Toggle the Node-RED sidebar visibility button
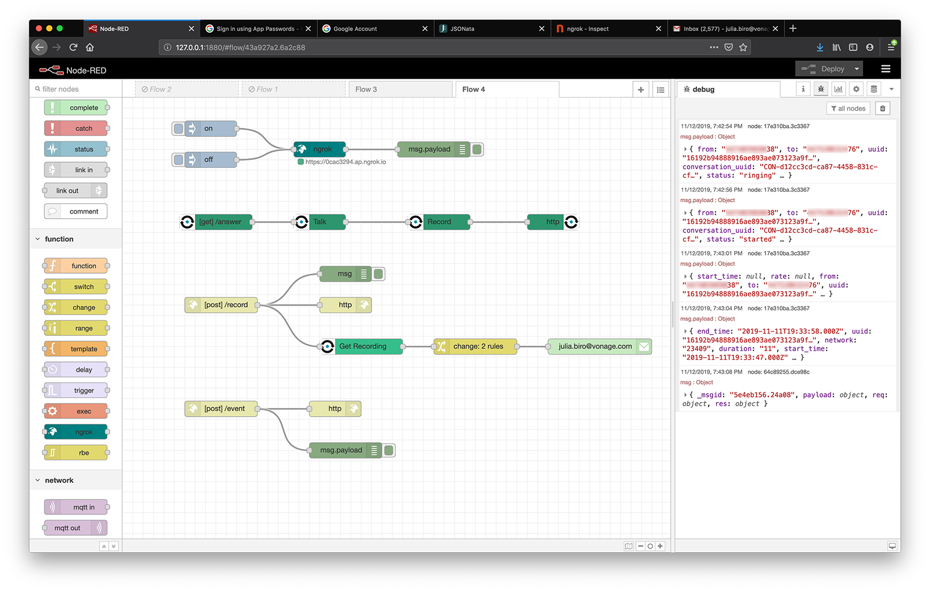 pyautogui.click(x=892, y=546)
